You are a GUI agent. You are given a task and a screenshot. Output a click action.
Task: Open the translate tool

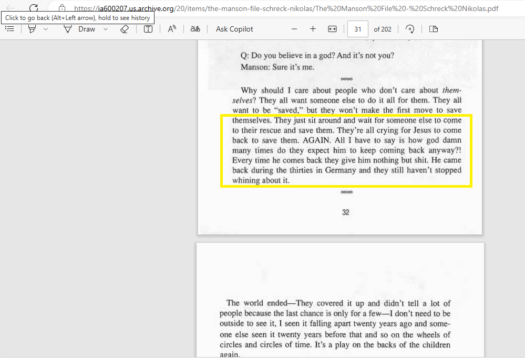tap(195, 29)
